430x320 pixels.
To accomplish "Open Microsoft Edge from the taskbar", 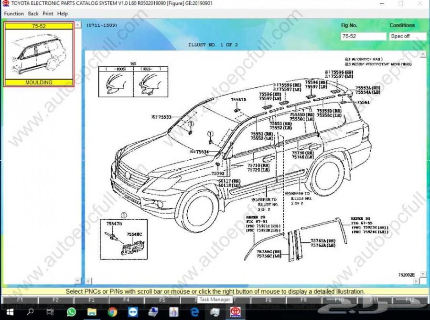I will pos(194,312).
